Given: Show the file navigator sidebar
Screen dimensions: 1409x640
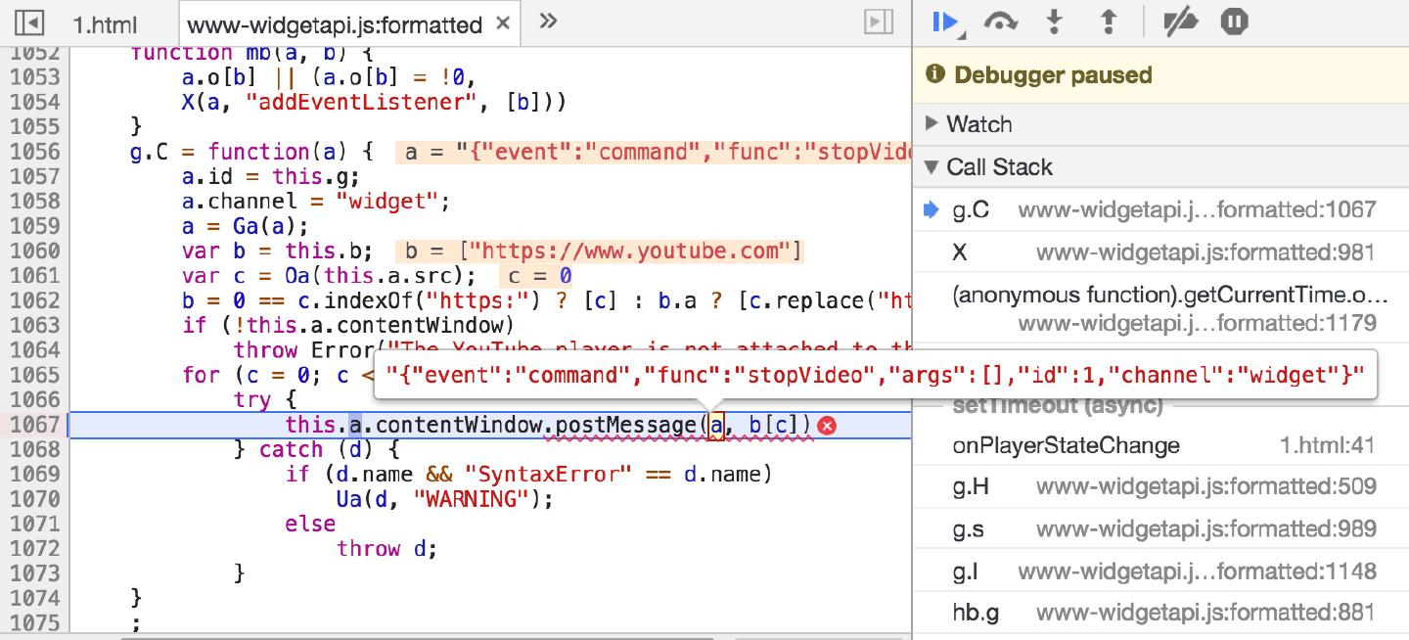Looking at the screenshot, I should (31, 22).
